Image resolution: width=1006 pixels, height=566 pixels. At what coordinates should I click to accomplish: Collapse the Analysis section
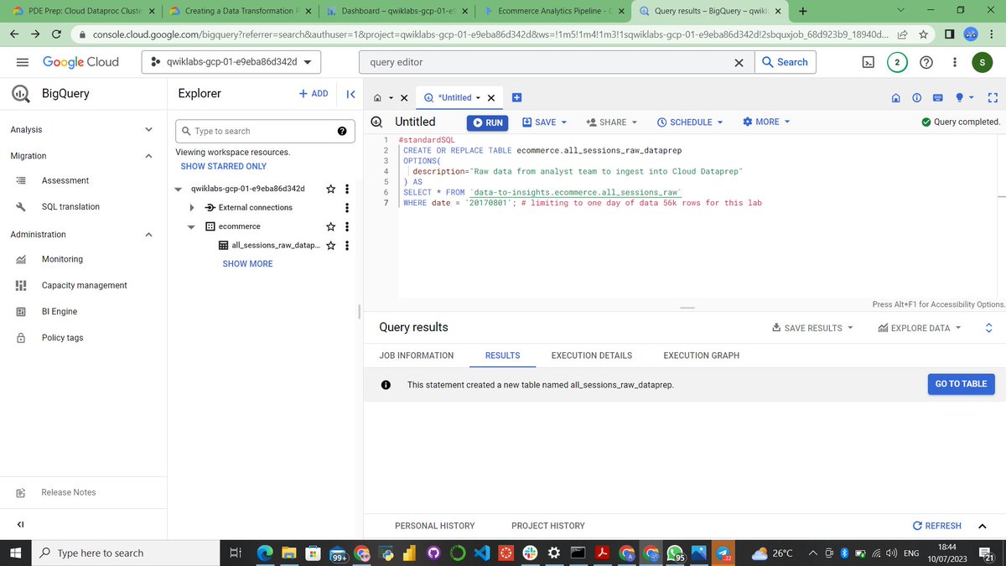[x=148, y=130]
